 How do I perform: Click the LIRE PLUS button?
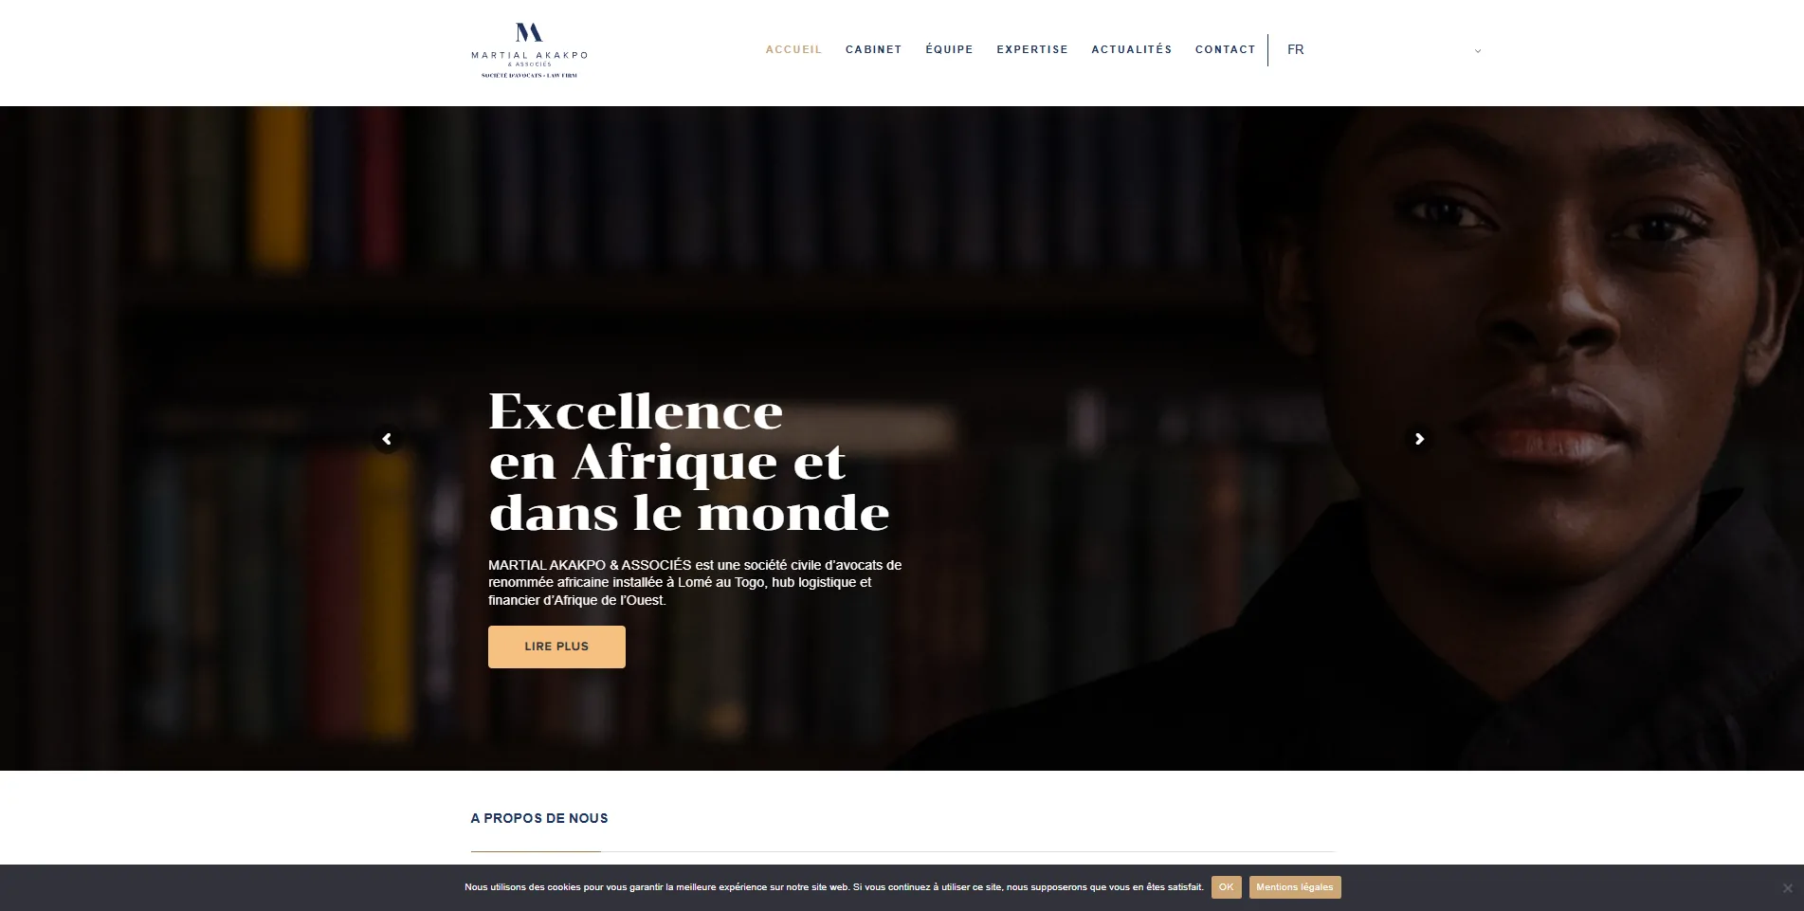pos(556,647)
